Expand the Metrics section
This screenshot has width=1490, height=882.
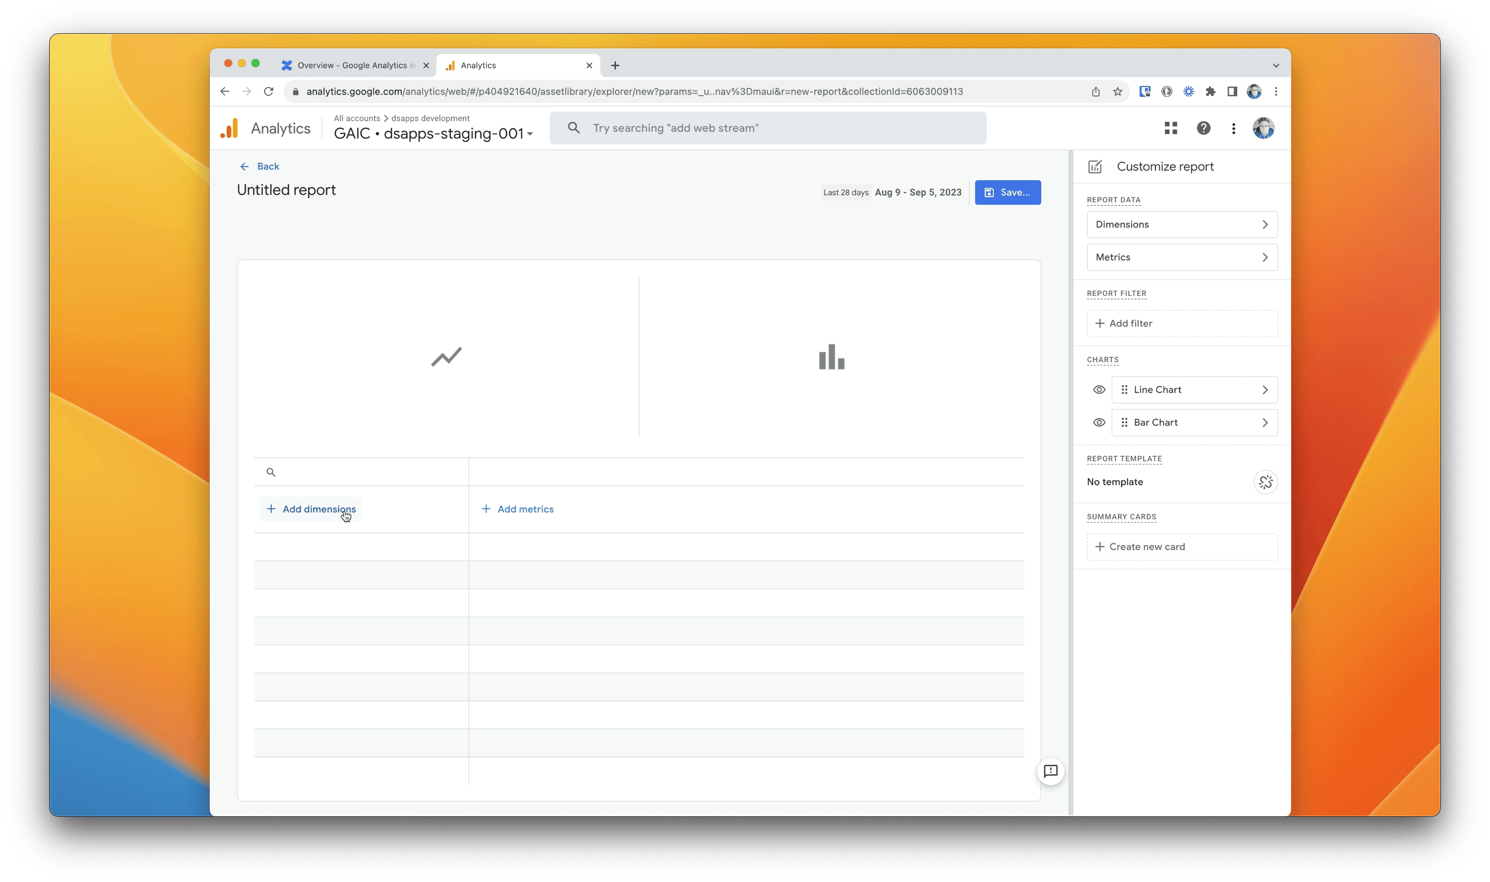click(1182, 257)
